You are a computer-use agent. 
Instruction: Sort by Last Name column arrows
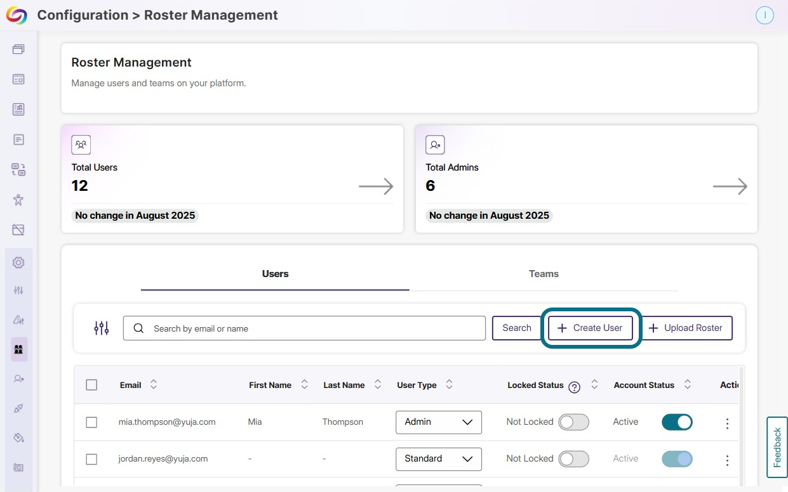[x=378, y=385]
